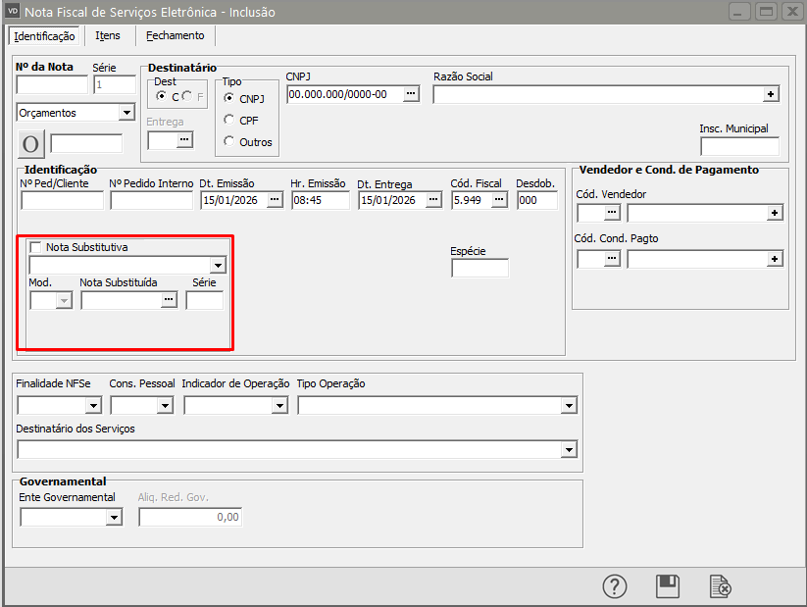
Task: Click the help question mark icon
Action: (615, 586)
